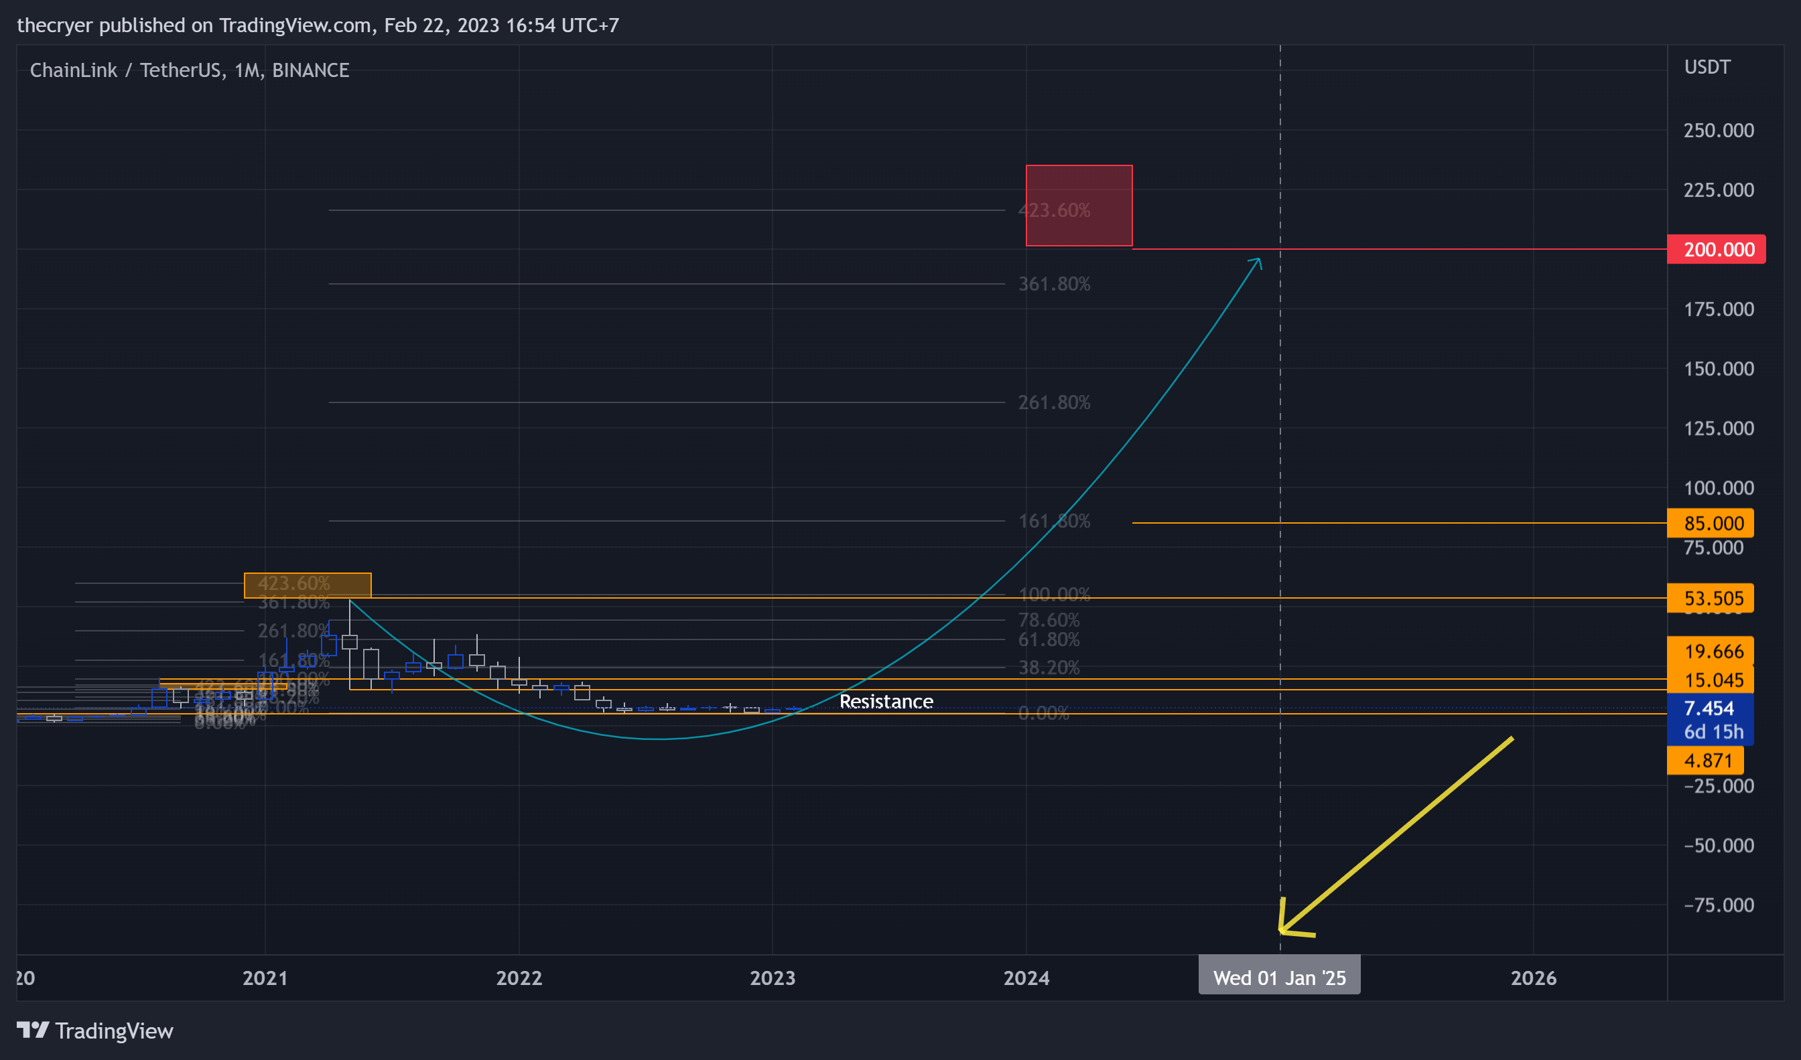Click the -25.000 price scale value
The width and height of the screenshot is (1801, 1060).
[x=1718, y=785]
